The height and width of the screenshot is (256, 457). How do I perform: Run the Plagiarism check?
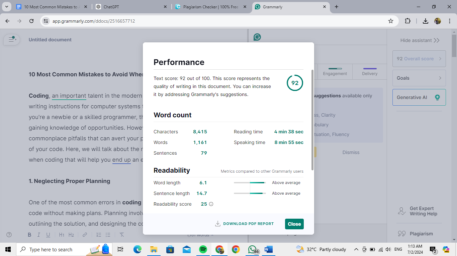tap(416, 234)
